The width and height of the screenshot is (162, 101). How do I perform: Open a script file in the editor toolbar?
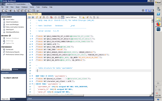pyautogui.click(x=29, y=17)
